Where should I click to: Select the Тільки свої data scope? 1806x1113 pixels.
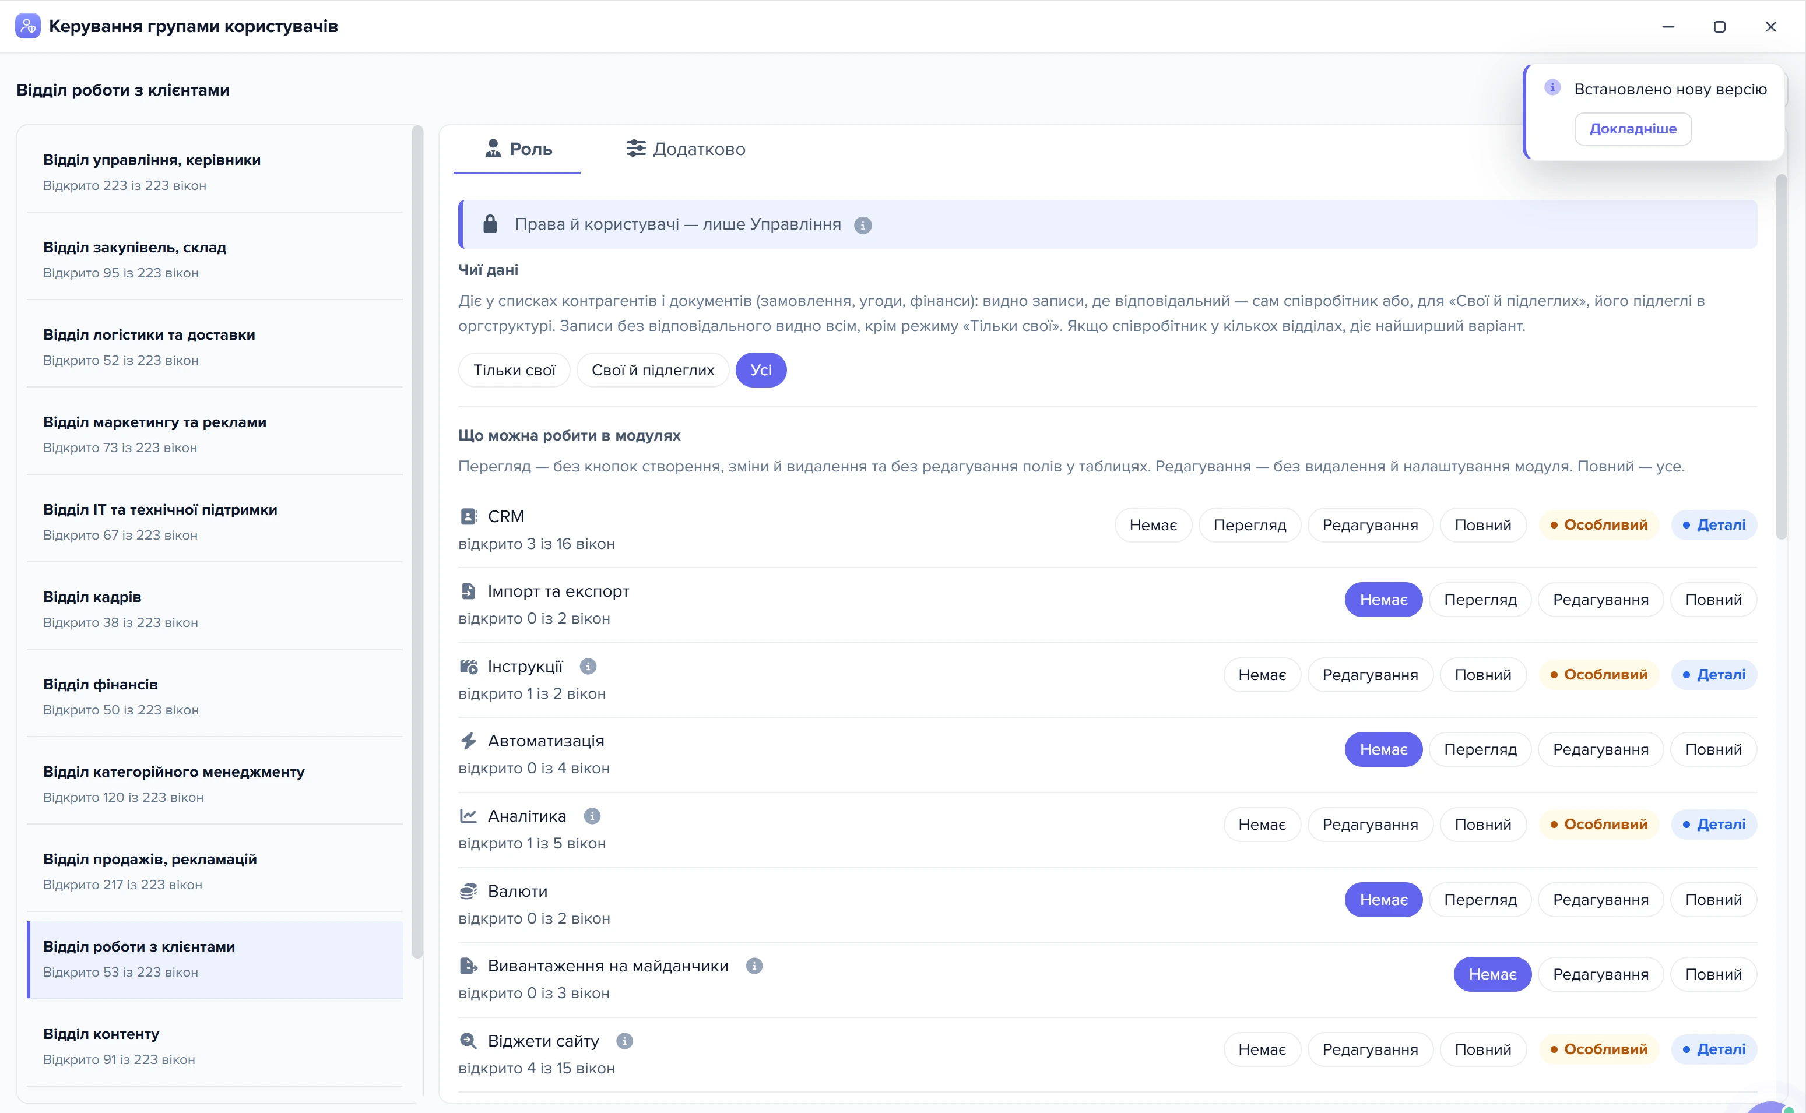point(514,370)
